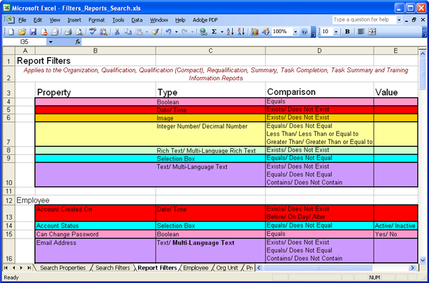This screenshot has height=283, width=429.
Task: Switch to the Org Unit sheet tab
Action: pos(227,268)
